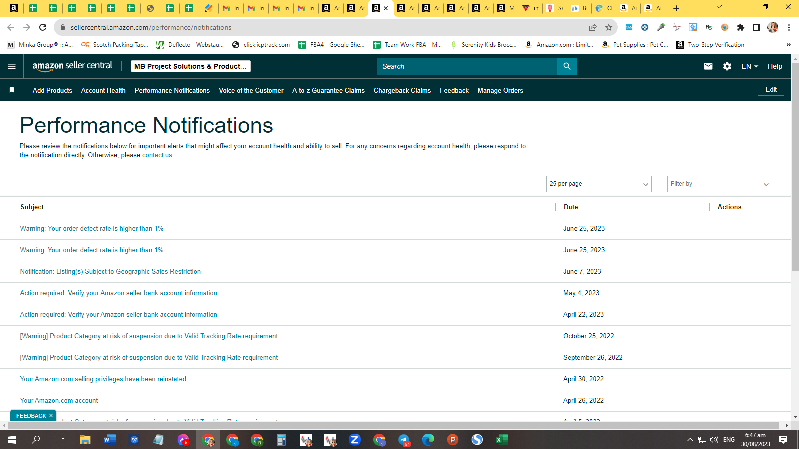Open Microsoft Edge from the taskbar

(x=428, y=440)
